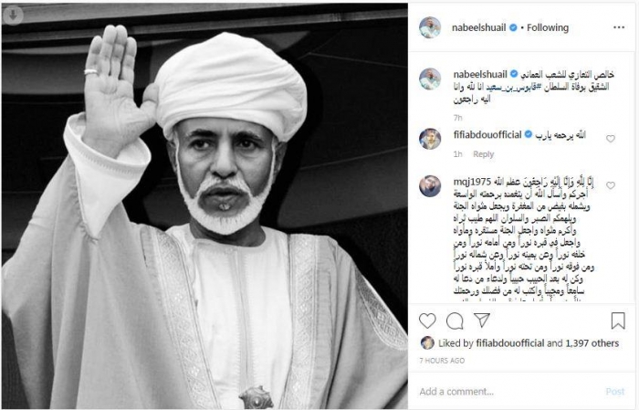
Task: Open nabeelshuail avatar beside the caption
Action: (x=430, y=79)
